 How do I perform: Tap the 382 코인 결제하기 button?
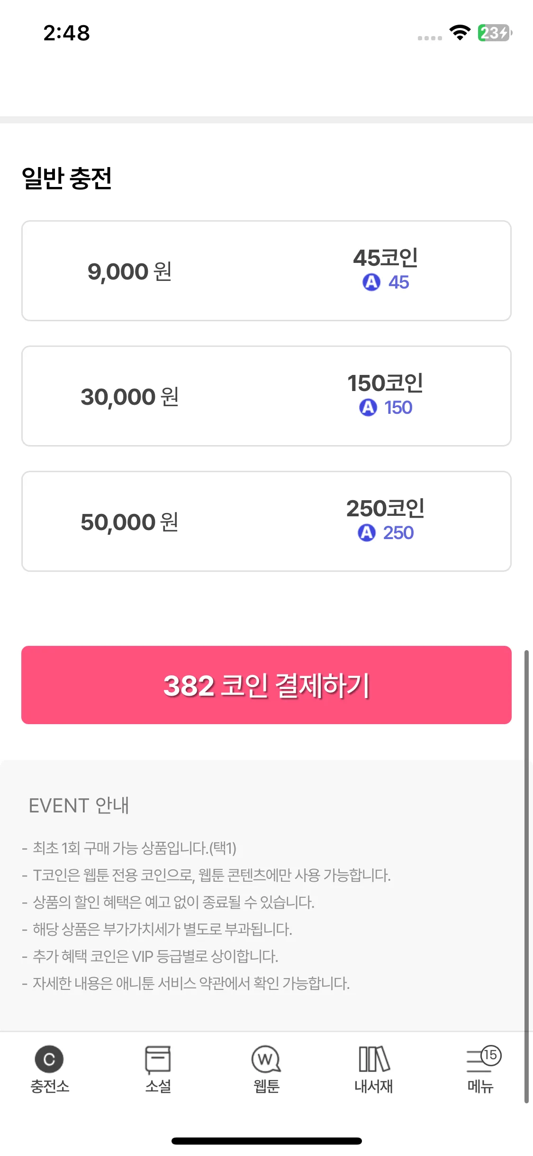[266, 685]
